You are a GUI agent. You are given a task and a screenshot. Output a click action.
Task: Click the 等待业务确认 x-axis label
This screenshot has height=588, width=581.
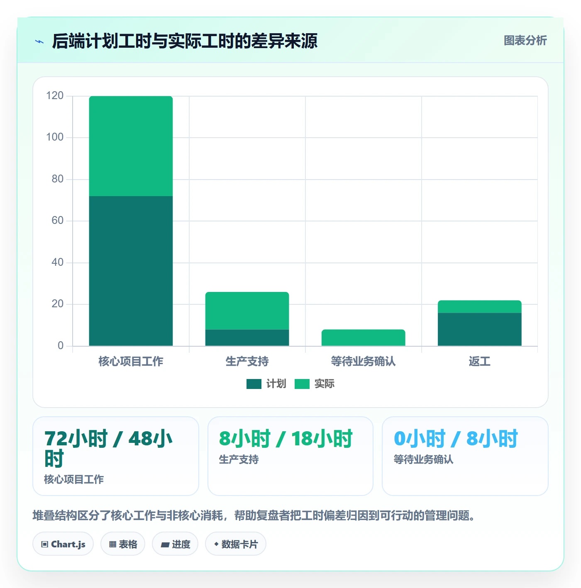click(x=363, y=362)
